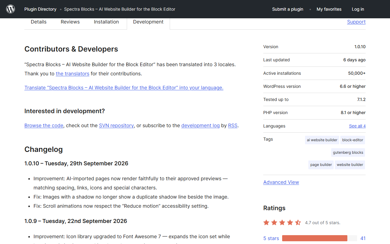Image resolution: width=390 pixels, height=244 pixels.
Task: Select the block-editor tag
Action: pyautogui.click(x=353, y=140)
